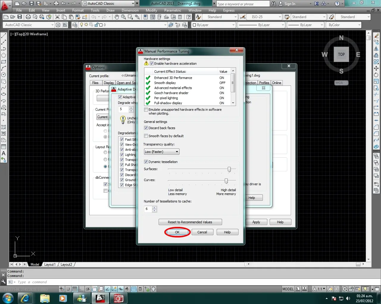This screenshot has width=381, height=304.
Task: Toggle Ortho Mode in status bar
Action: tap(81, 289)
